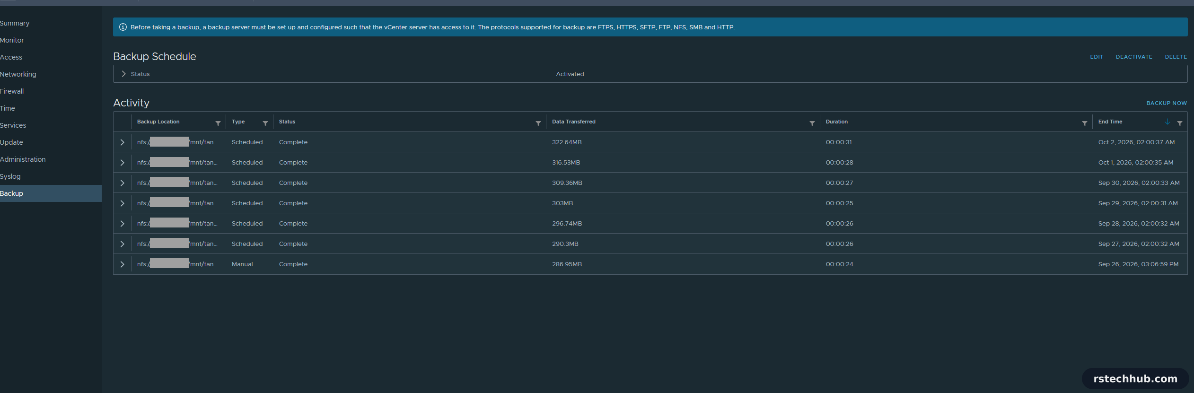Image resolution: width=1194 pixels, height=393 pixels.
Task: Sort by Duration column header
Action: point(836,122)
